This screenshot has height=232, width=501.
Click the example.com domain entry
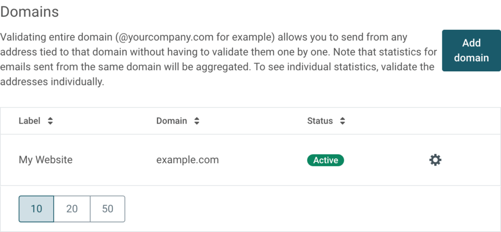point(187,160)
